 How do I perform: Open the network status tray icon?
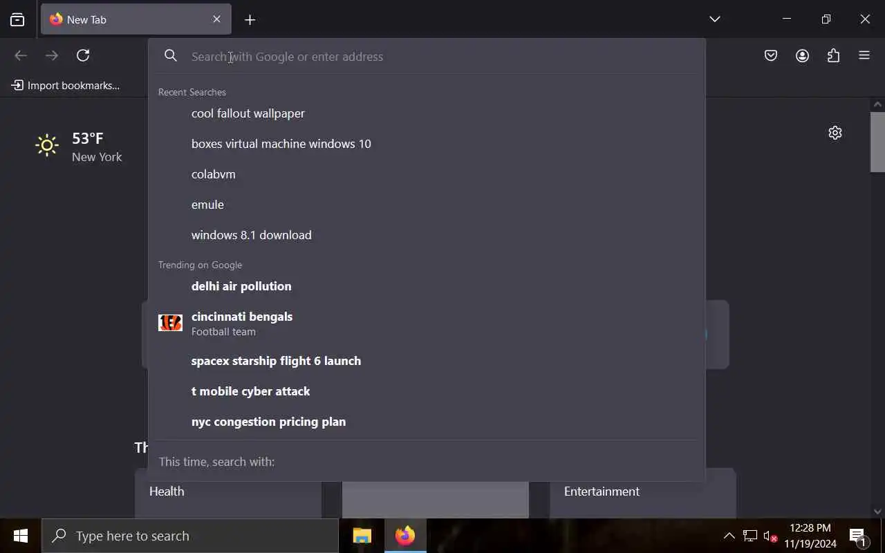coord(750,536)
